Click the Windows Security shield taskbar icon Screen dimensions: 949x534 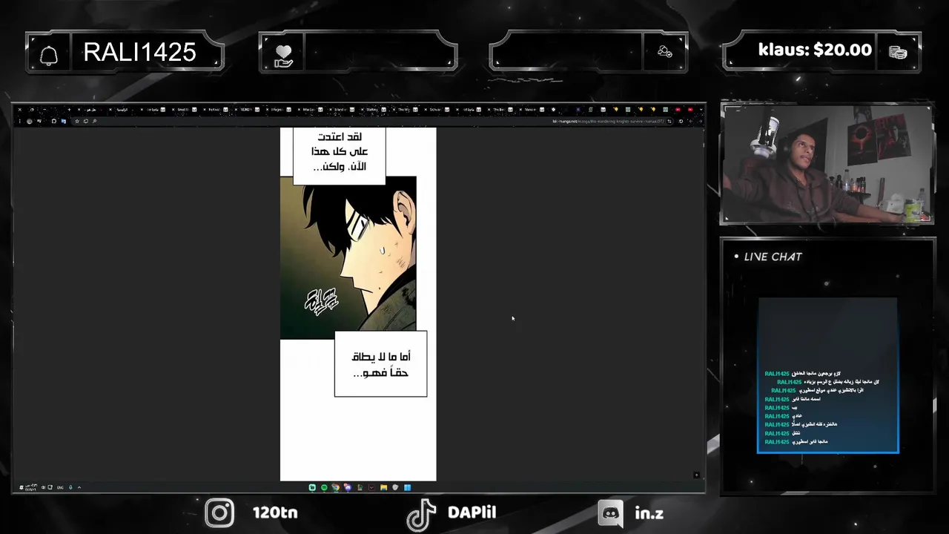[x=395, y=487]
